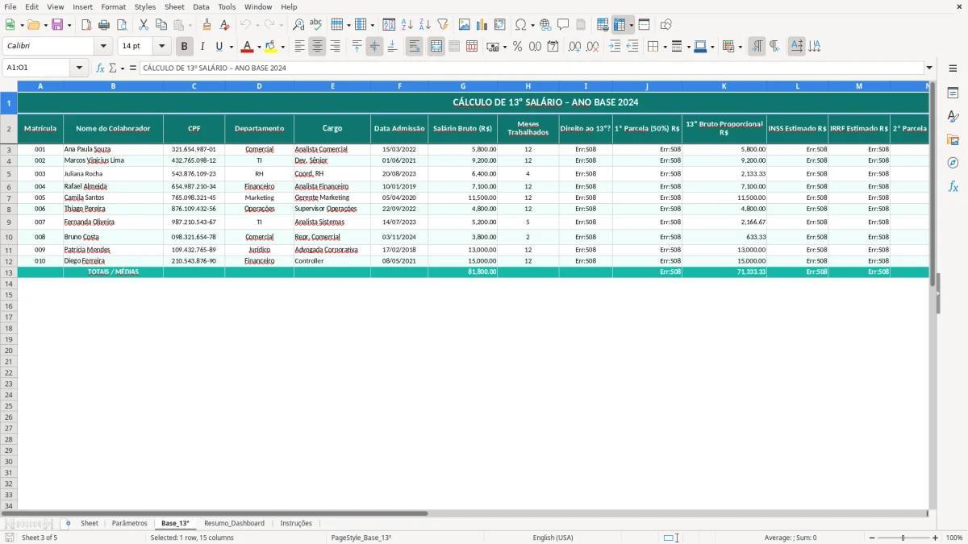Click the zoom slider in status bar
Screen dimensions: 968x544
click(903, 538)
